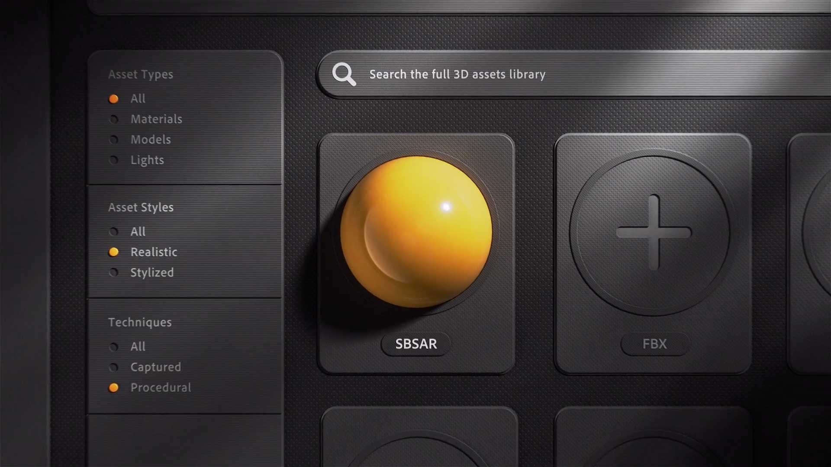The image size is (831, 467).
Task: Click the Captured technique radio button
Action: 113,367
